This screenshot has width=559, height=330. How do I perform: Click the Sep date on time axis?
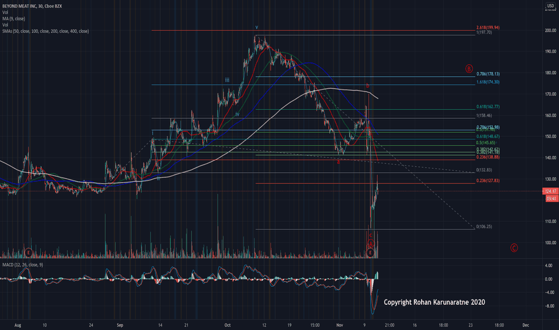coord(120,325)
